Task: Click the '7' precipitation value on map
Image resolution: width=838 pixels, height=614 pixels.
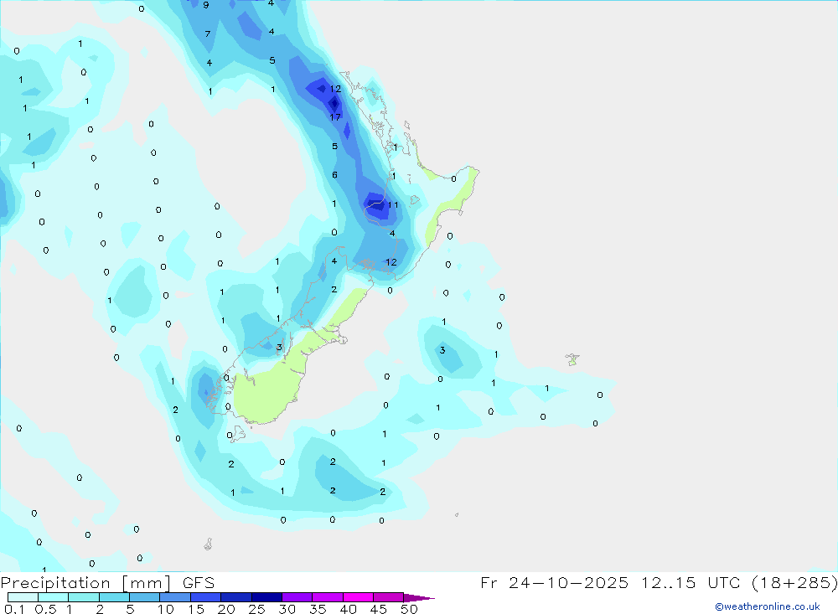Action: (208, 34)
